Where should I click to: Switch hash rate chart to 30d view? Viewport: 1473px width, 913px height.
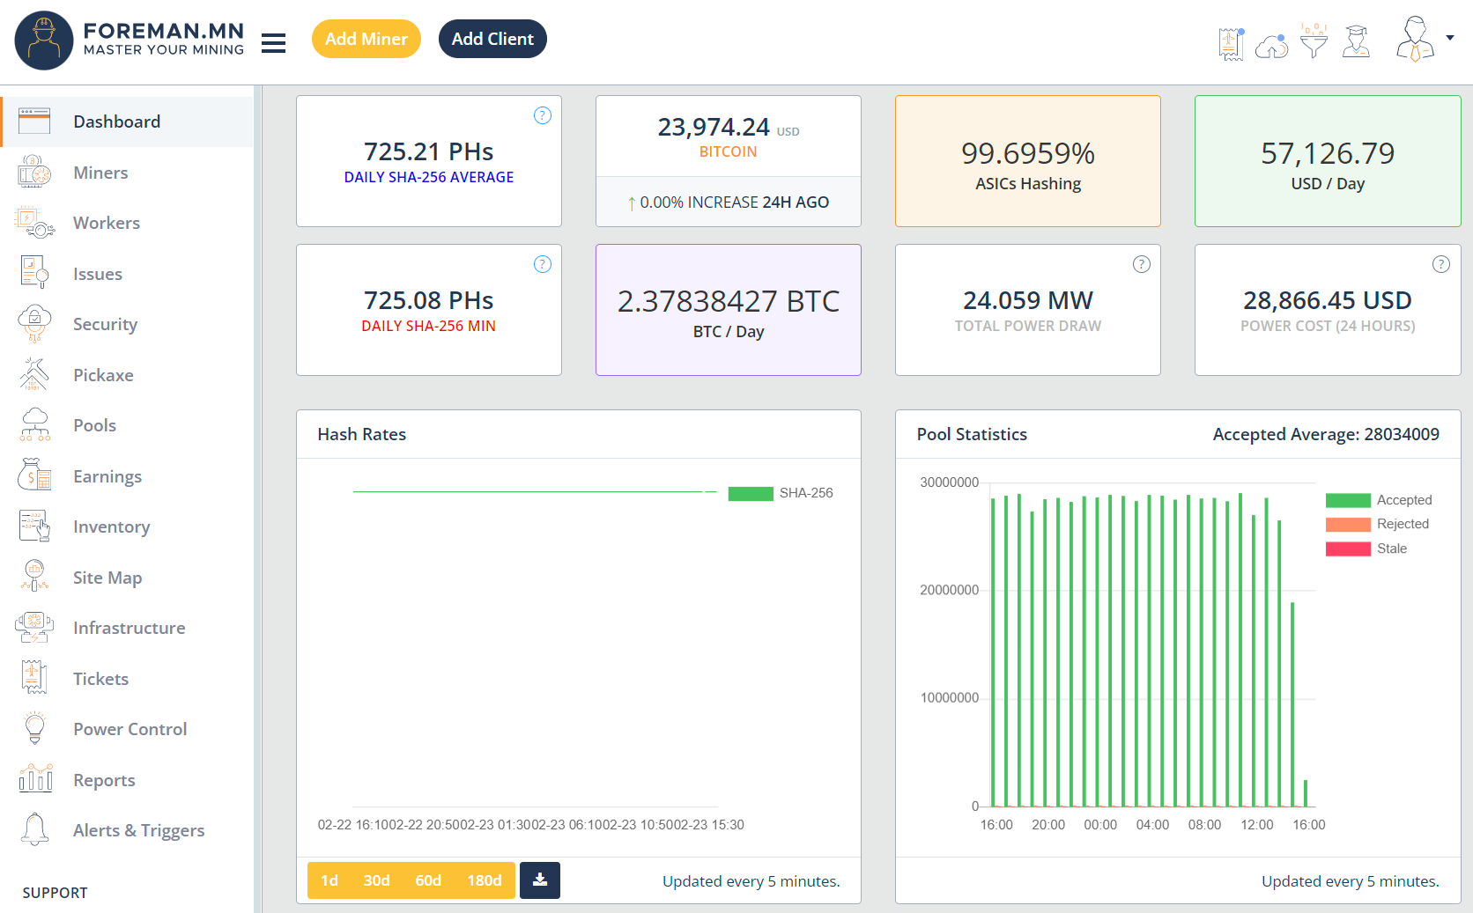376,880
